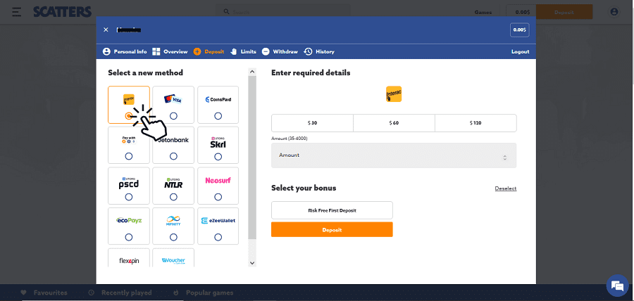Choose the MiFinity logo
The height and width of the screenshot is (301, 634).
[x=173, y=221]
